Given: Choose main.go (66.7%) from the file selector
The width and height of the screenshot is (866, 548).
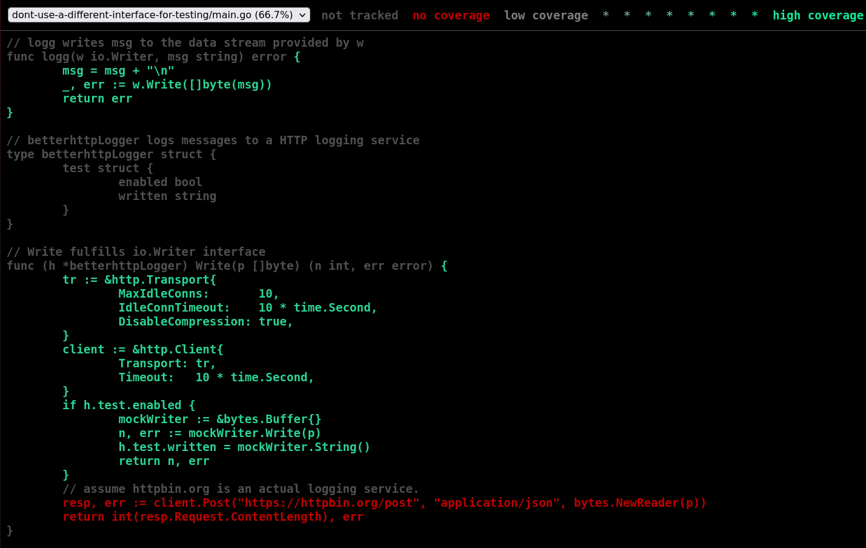Looking at the screenshot, I should click(x=155, y=14).
